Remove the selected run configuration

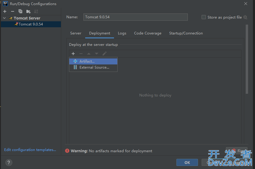13,11
